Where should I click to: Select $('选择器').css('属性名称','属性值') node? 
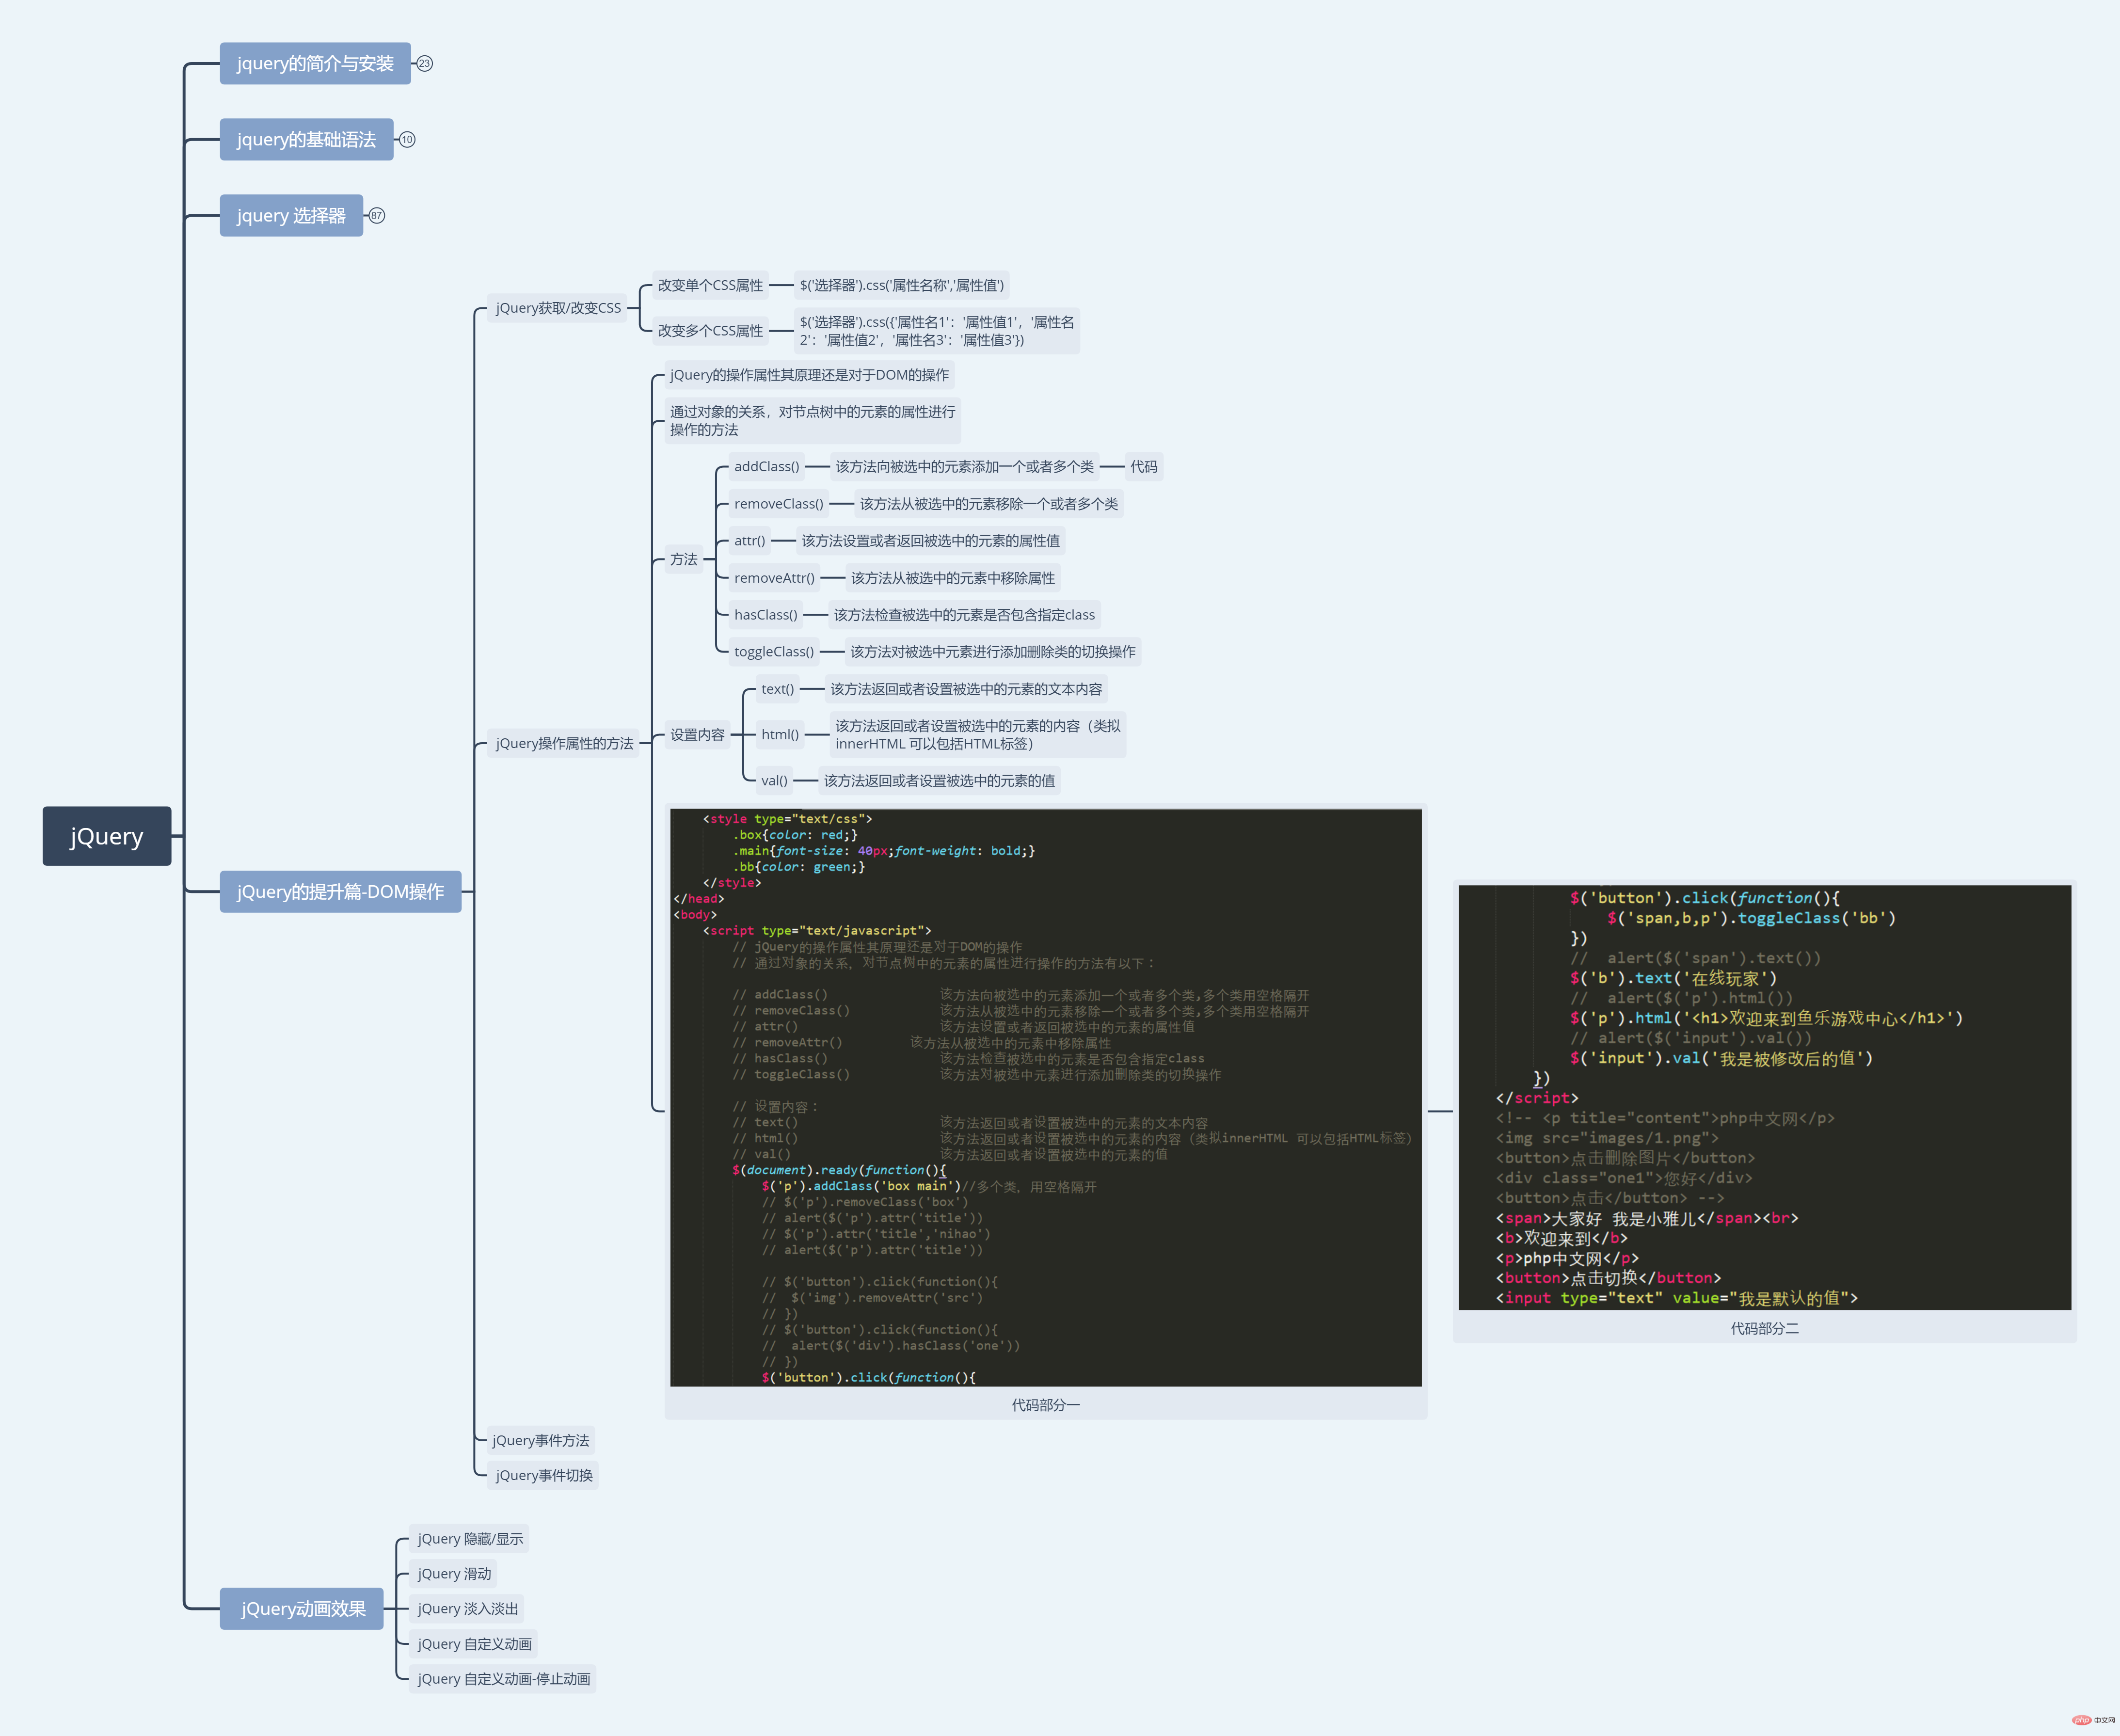pyautogui.click(x=902, y=285)
